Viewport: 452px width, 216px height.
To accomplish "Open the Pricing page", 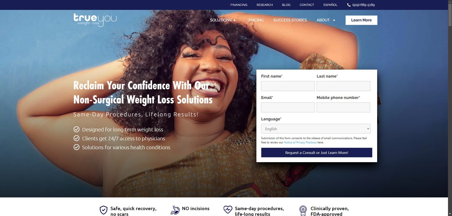I will [x=256, y=20].
